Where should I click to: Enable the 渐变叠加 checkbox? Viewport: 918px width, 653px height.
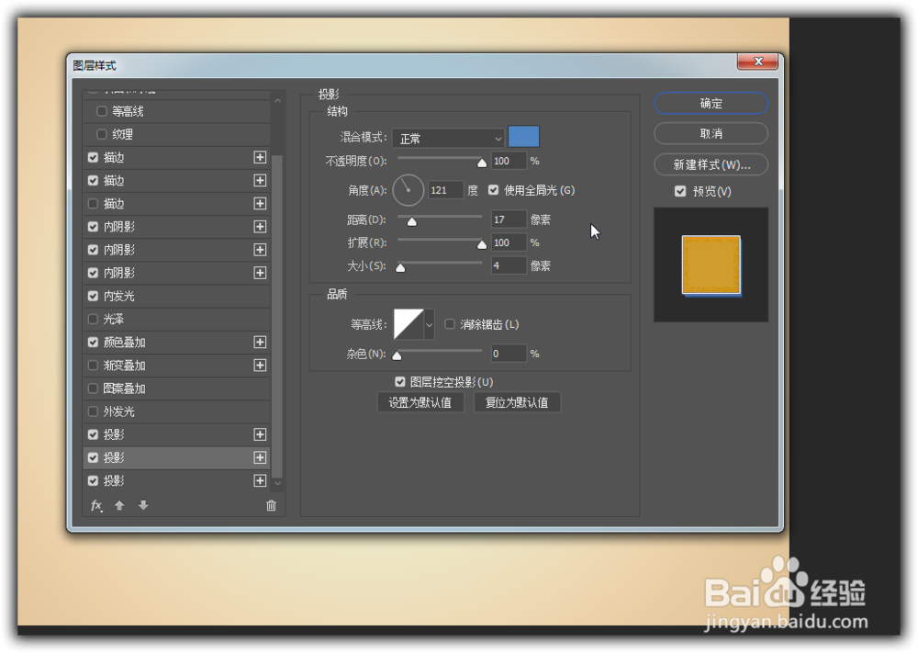pos(93,366)
